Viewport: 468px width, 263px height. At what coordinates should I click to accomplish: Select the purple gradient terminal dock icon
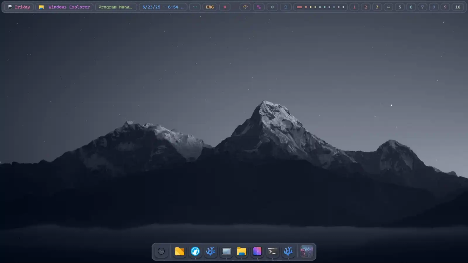(x=257, y=251)
